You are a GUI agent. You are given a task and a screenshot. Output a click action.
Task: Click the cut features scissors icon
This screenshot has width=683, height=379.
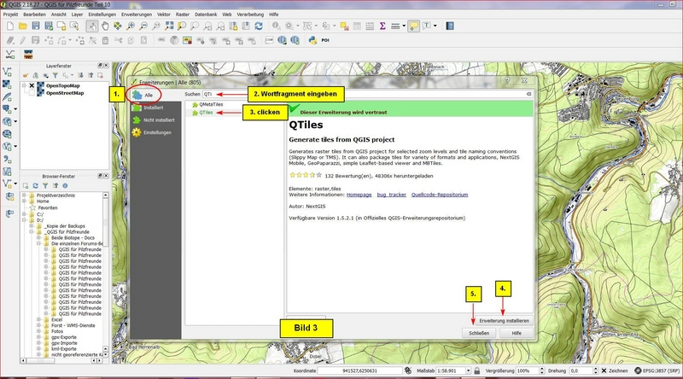pyautogui.click(x=118, y=40)
